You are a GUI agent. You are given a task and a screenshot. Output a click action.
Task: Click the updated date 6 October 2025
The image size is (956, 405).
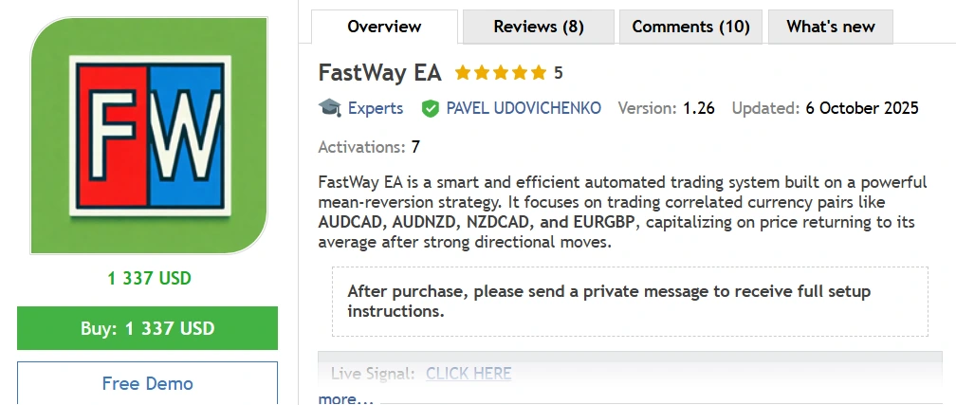click(x=862, y=108)
